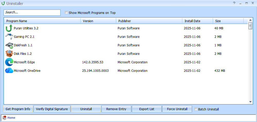Select the Gaming PC controller icon
The image size is (257, 122).
click(9, 37)
